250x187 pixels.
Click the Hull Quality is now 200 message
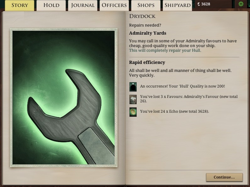tap(182, 86)
